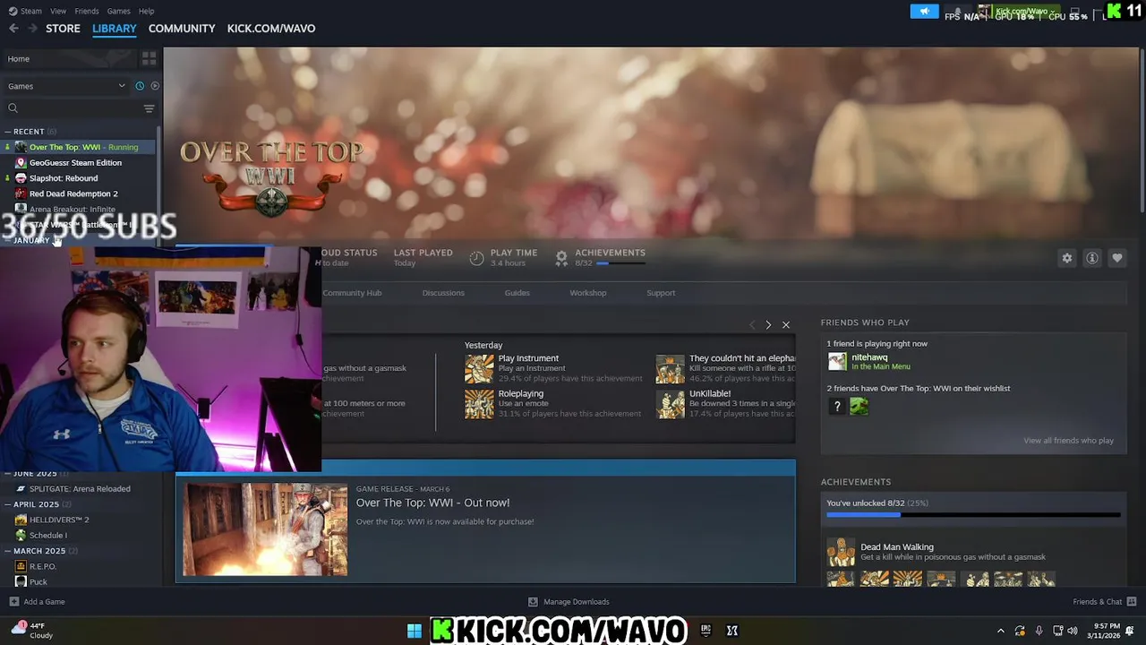Open Epic Games taskbar icon
Image resolution: width=1146 pixels, height=645 pixels.
coord(706,631)
